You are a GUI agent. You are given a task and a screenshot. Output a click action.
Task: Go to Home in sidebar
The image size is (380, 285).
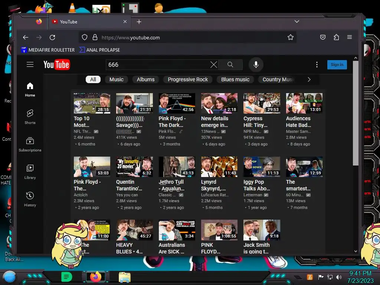pos(30,90)
